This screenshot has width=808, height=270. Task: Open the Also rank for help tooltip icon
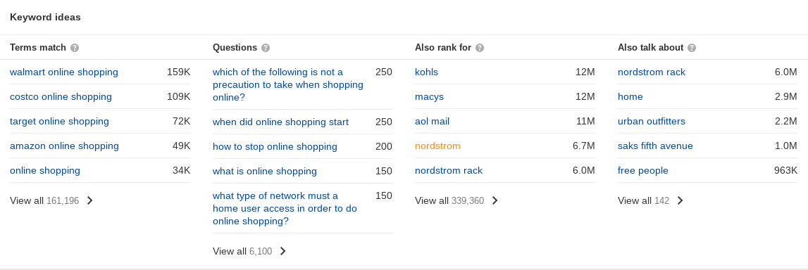480,48
